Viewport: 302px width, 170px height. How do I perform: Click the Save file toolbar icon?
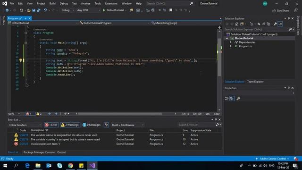click(x=34, y=10)
